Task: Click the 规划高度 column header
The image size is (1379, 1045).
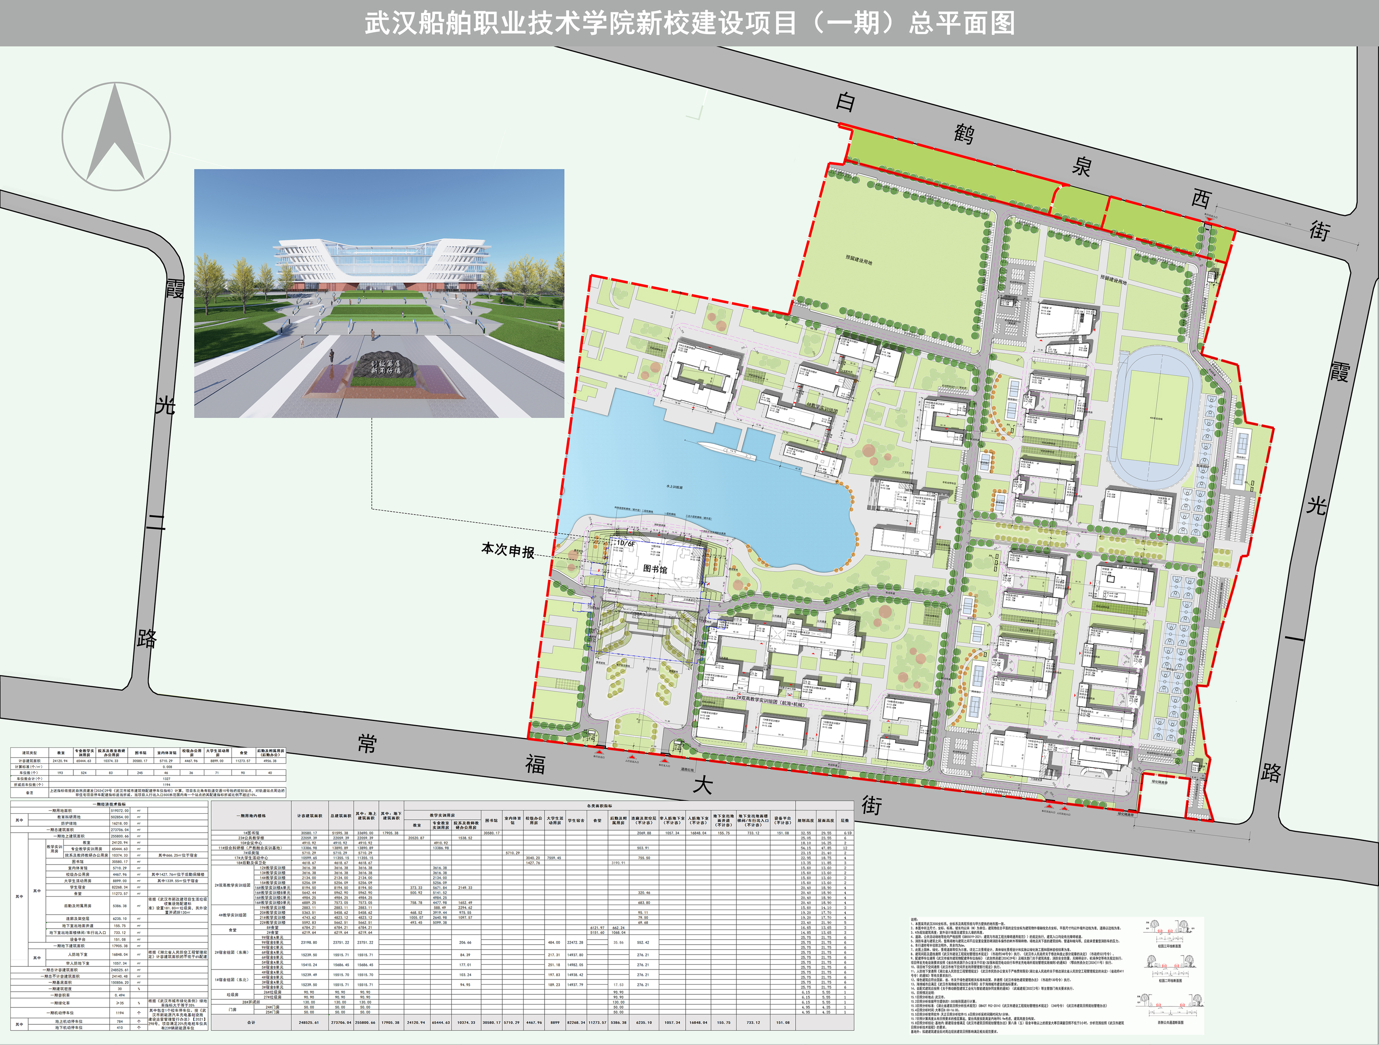Action: pyautogui.click(x=805, y=820)
